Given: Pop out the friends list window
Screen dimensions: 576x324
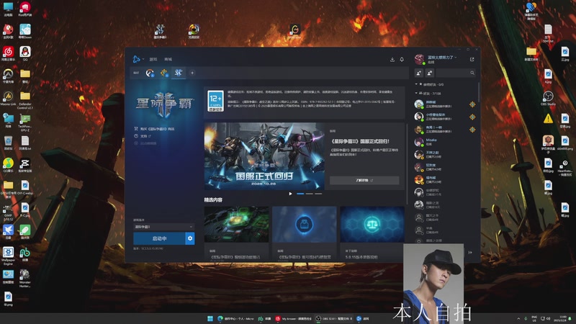Looking at the screenshot, I should click(x=472, y=59).
